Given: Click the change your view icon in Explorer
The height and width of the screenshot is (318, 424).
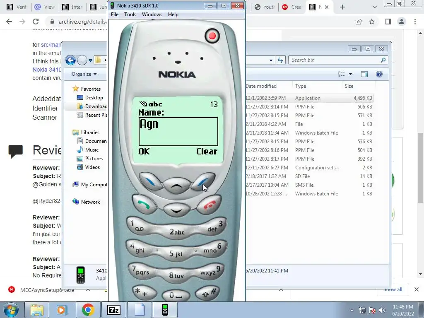Looking at the screenshot, I should pos(342,74).
